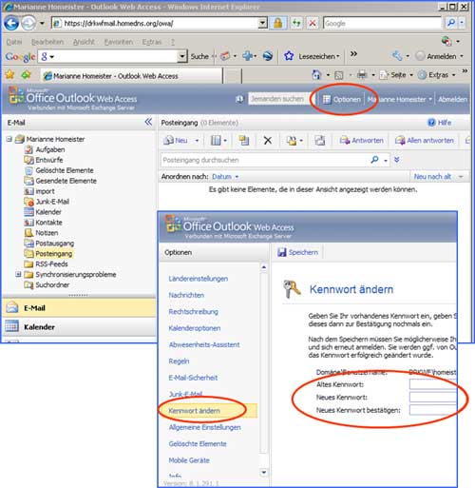The width and height of the screenshot is (475, 488).
Task: Click the search magnifier in Posteingang durchsuchen
Action: (x=374, y=160)
